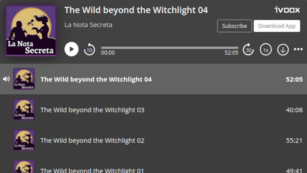Click the iVoox logo
Image resolution: width=307 pixels, height=173 pixels.
(287, 10)
